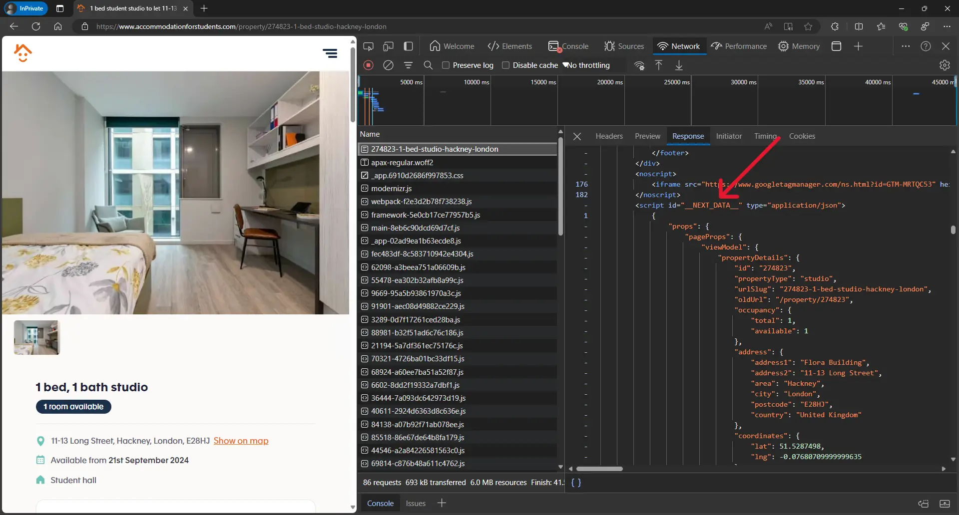Check the Disable cache option

click(x=505, y=65)
